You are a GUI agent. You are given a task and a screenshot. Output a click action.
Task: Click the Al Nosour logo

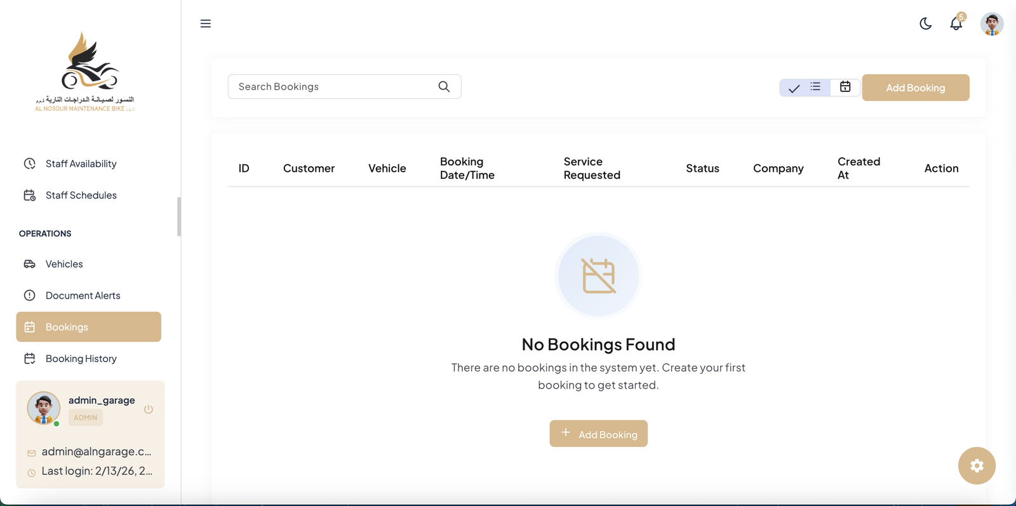(86, 72)
